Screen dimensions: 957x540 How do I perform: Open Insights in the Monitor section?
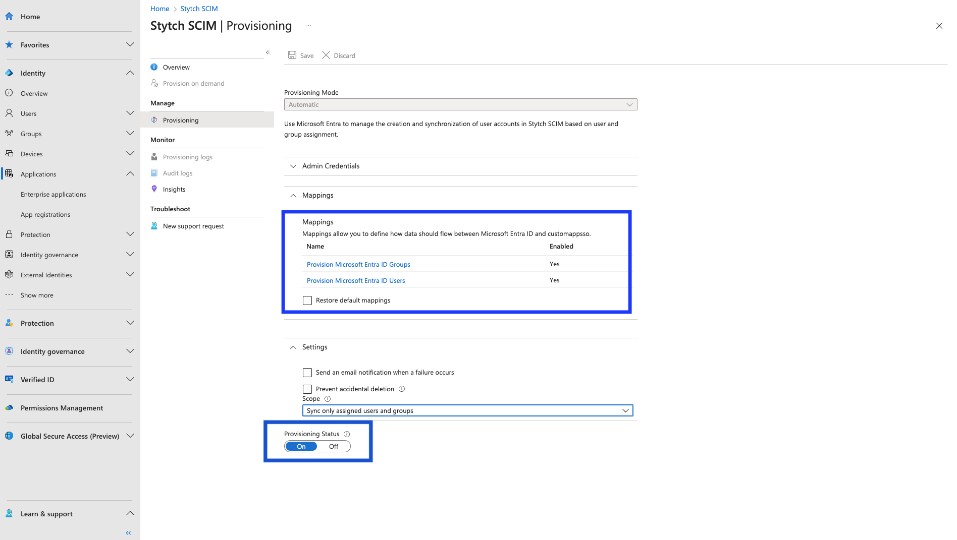174,189
